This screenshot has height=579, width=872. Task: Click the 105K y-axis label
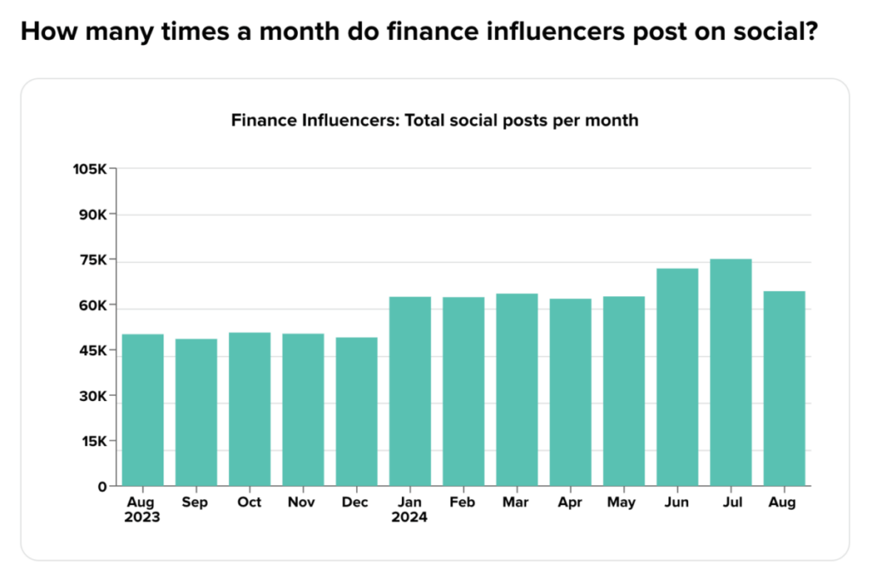(x=89, y=169)
